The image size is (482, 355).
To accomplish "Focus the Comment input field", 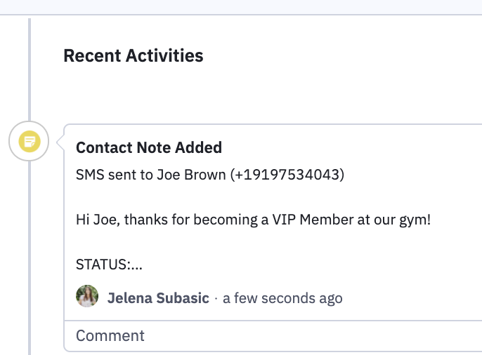I will click(x=273, y=335).
